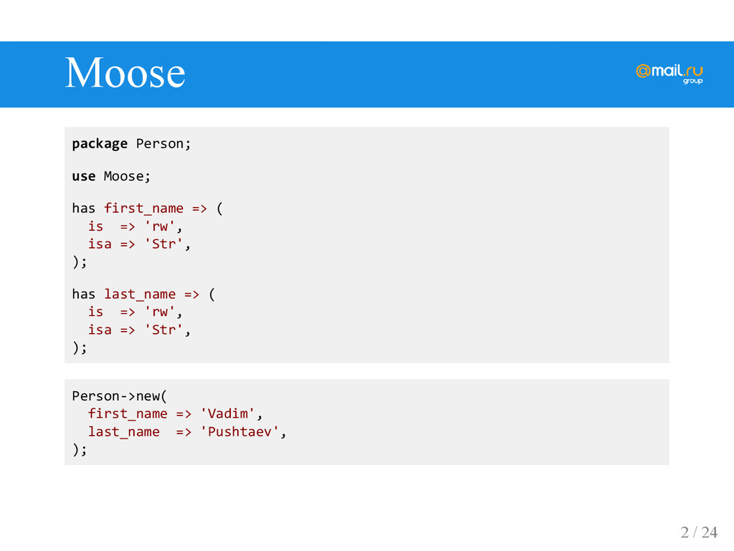Image resolution: width=734 pixels, height=551 pixels.
Task: Click the 'is' key under last_name
Action: tap(95, 312)
